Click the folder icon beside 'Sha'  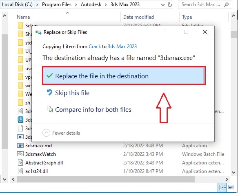point(20,34)
